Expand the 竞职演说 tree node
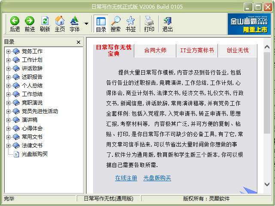275x206 pixels. (x=8, y=103)
